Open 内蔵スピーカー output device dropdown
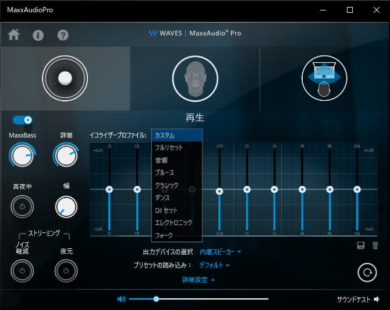Screen dimensions: 390x310 click(x=221, y=252)
